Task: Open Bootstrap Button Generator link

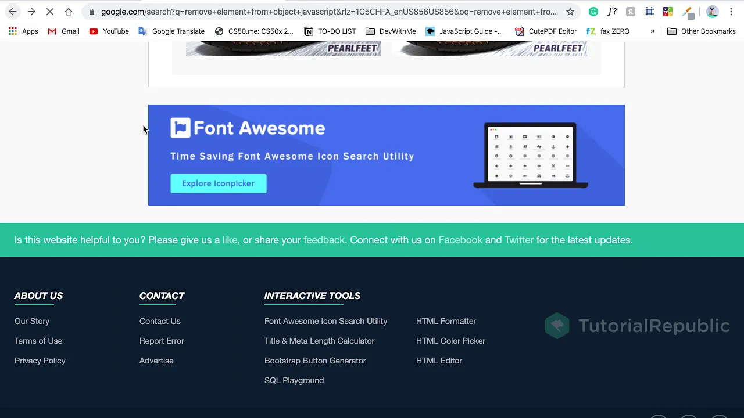Action: pos(315,361)
